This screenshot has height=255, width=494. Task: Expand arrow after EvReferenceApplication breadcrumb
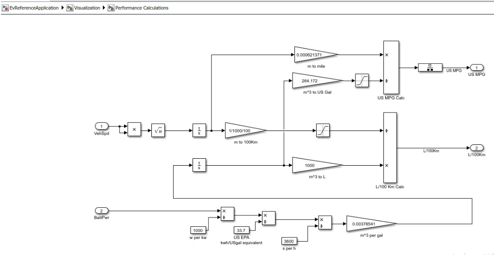click(x=63, y=8)
